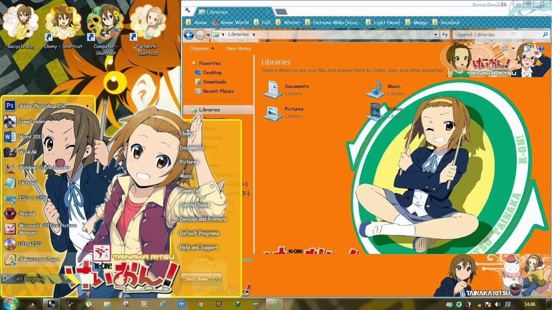Select Libraries in the navigation pane
The height and width of the screenshot is (310, 552).
pyautogui.click(x=218, y=110)
